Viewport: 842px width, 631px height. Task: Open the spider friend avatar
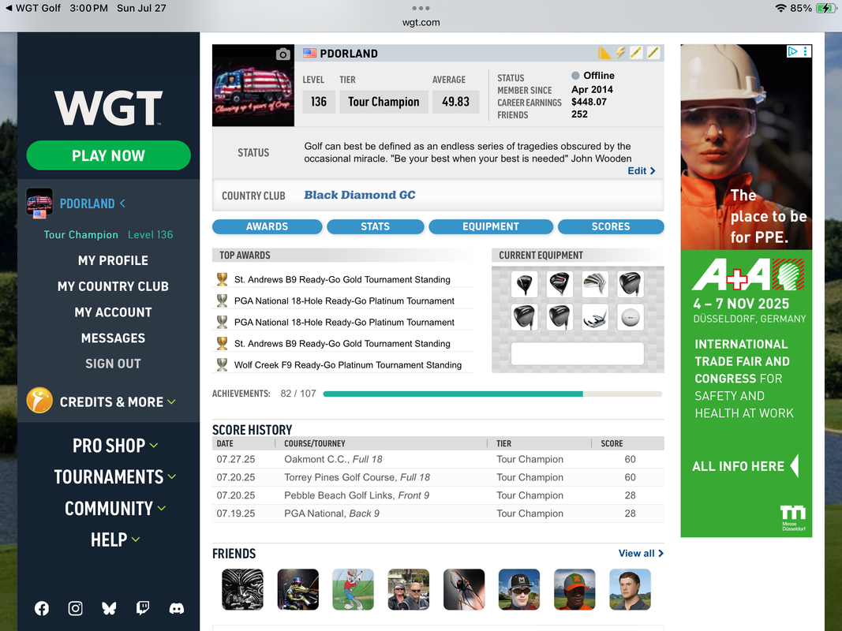[x=464, y=590]
